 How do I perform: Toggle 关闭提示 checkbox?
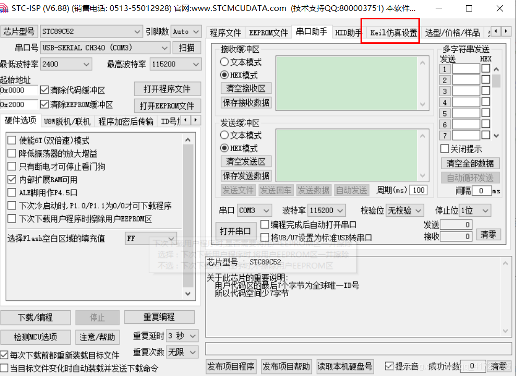coord(445,148)
